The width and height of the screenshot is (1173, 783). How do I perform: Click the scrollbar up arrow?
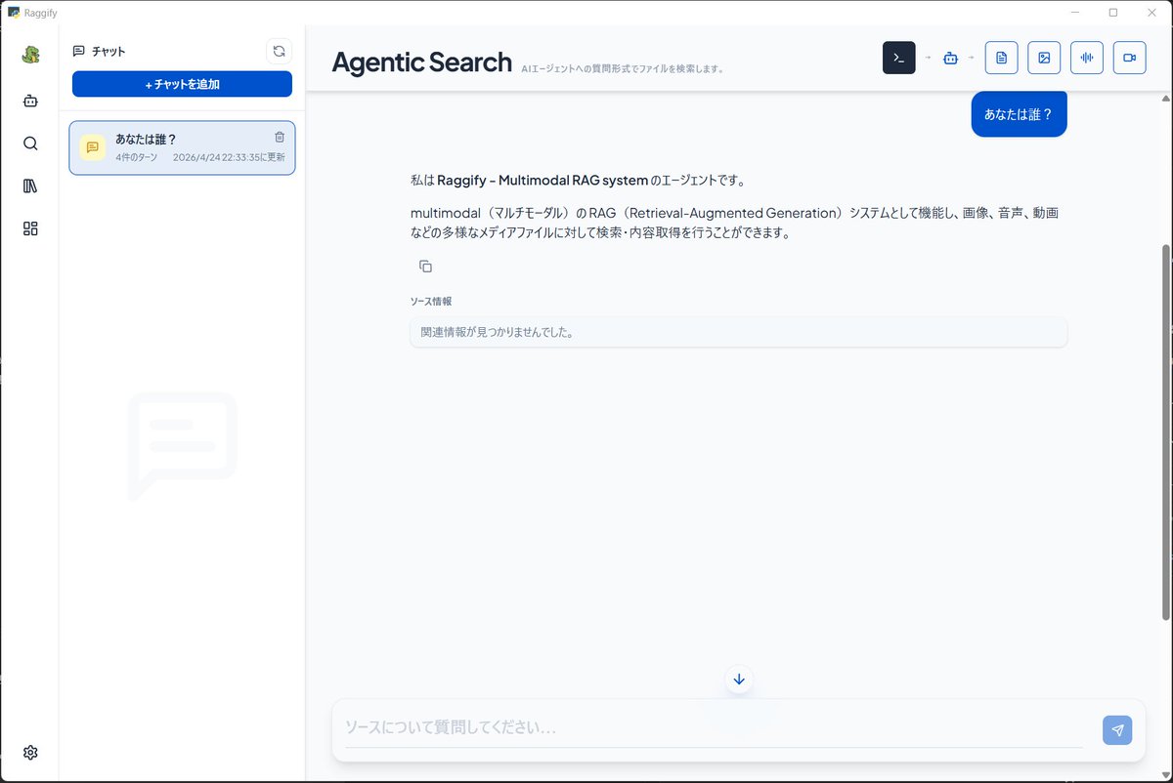click(x=1165, y=99)
